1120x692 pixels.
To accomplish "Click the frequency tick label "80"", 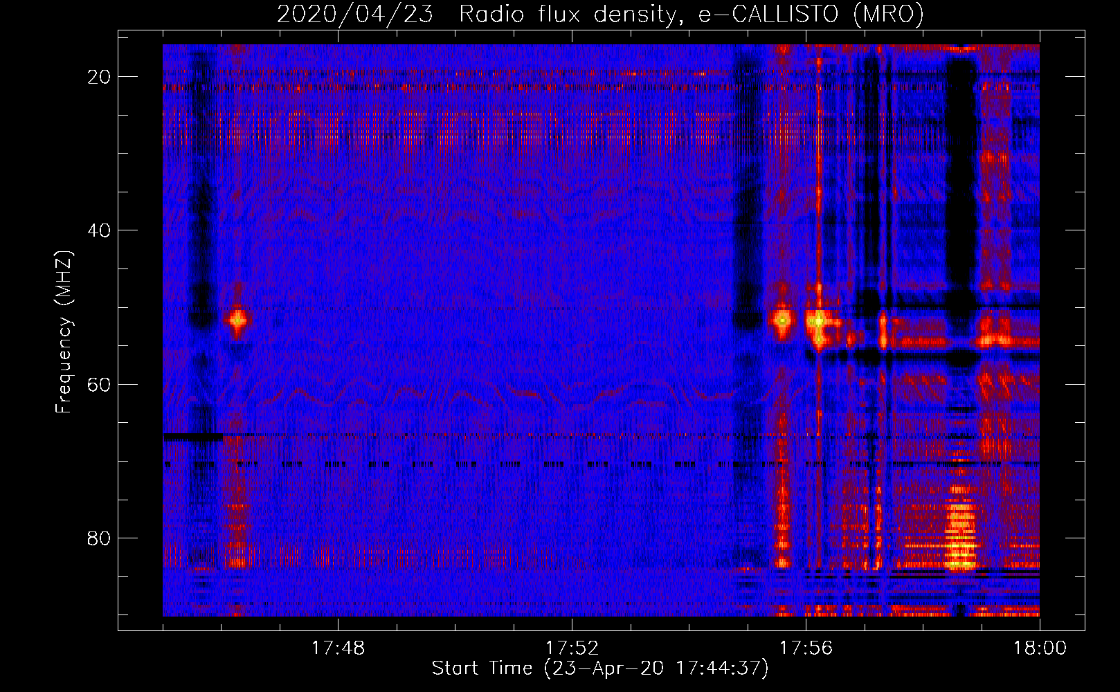I will point(99,538).
